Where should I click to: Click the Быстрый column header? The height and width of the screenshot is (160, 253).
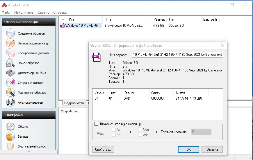click(x=212, y=19)
